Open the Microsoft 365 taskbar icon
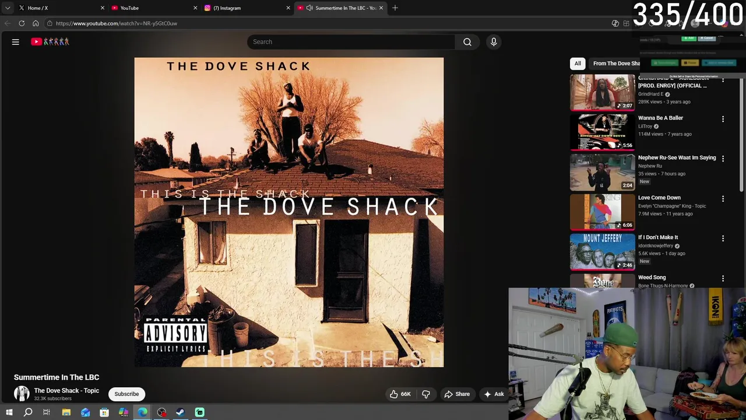Image resolution: width=746 pixels, height=420 pixels. coord(124,413)
